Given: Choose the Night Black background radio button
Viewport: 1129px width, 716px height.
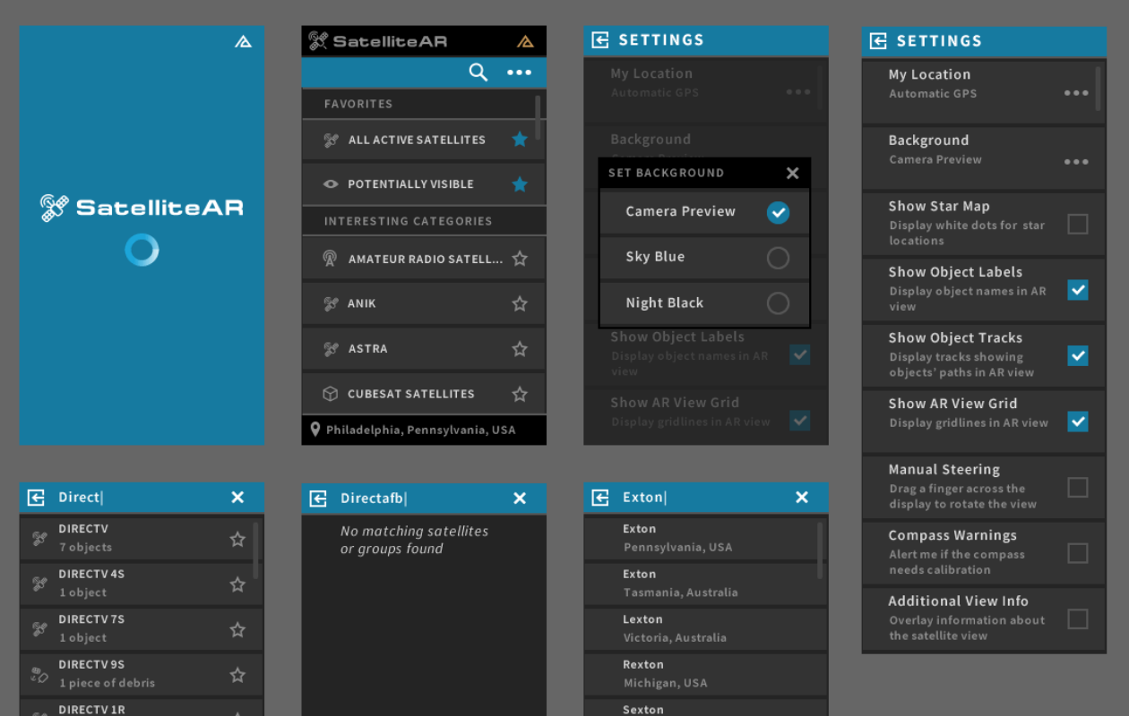Looking at the screenshot, I should [x=778, y=303].
